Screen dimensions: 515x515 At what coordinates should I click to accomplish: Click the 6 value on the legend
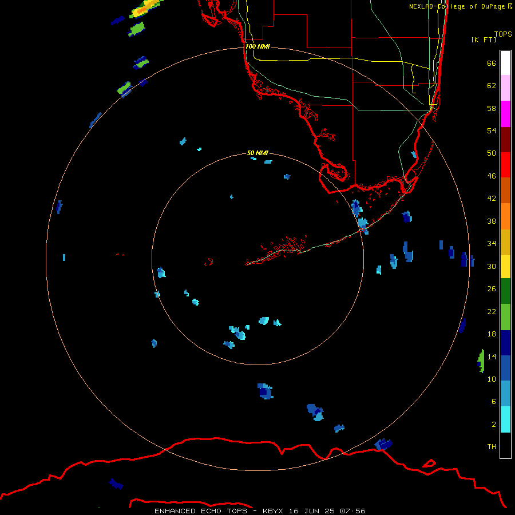click(494, 402)
